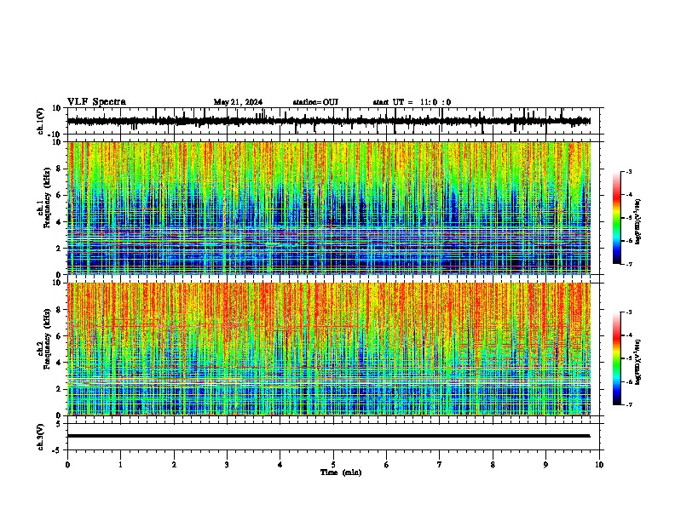Click time axis tick label "3"
The width and height of the screenshot is (675, 521).
227,465
